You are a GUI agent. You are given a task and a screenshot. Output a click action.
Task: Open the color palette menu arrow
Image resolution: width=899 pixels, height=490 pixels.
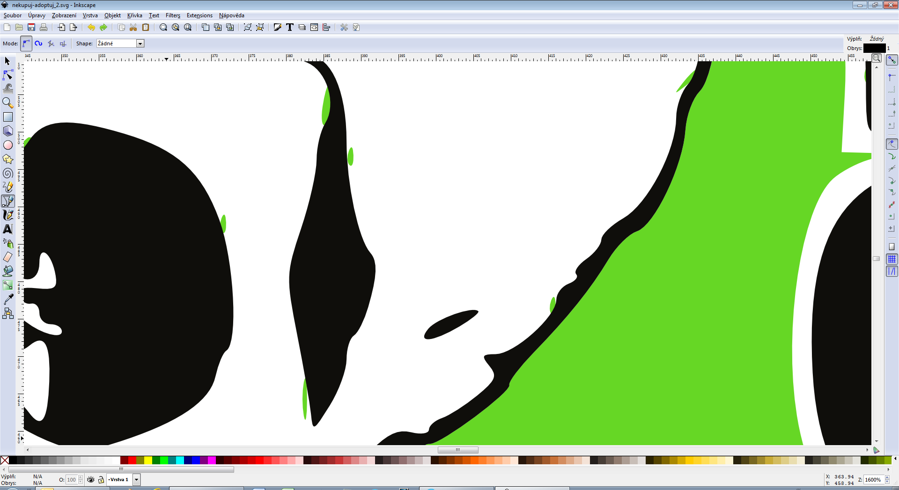[895, 459]
